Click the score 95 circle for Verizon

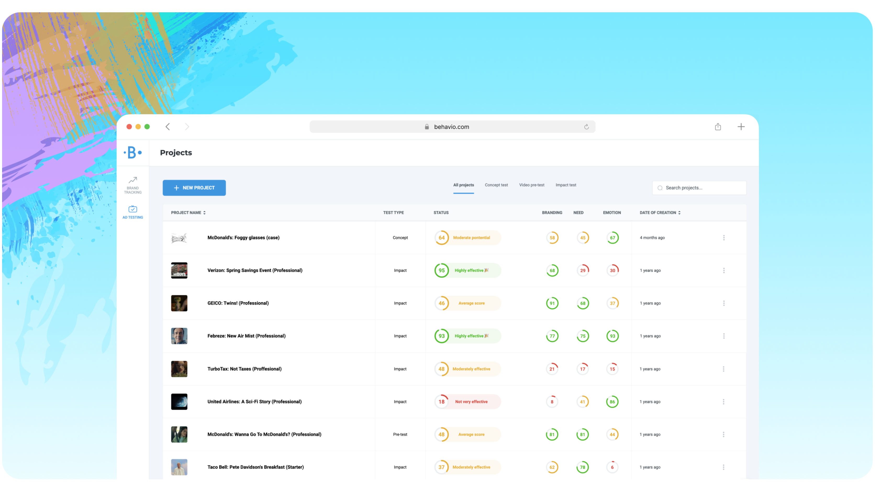coord(442,270)
